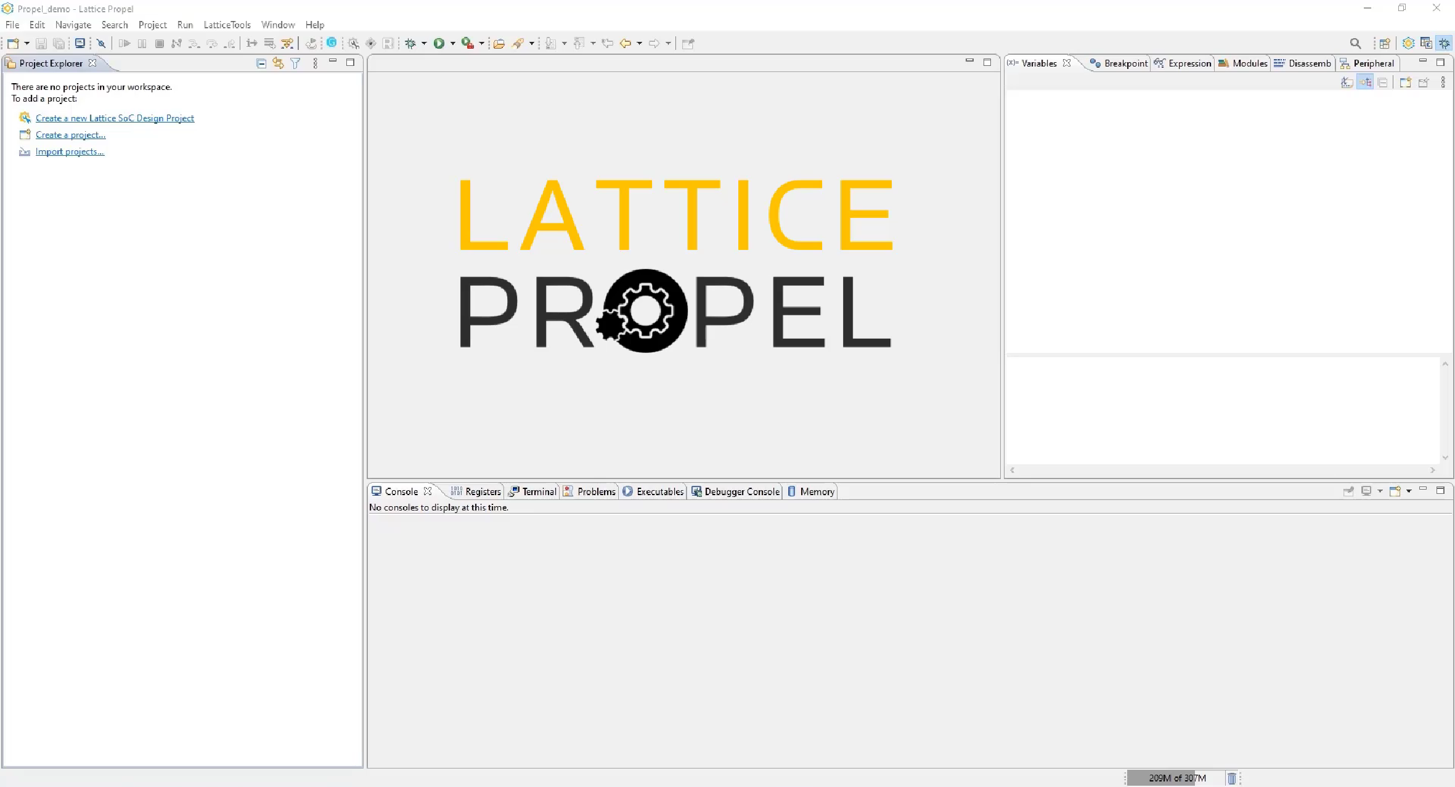Open the New wizard dropdown arrow

26,43
